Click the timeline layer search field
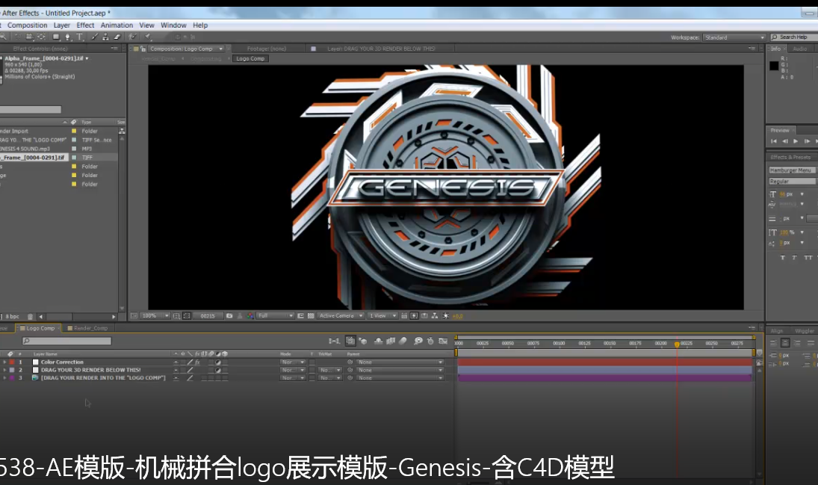Image resolution: width=818 pixels, height=485 pixels. click(67, 342)
